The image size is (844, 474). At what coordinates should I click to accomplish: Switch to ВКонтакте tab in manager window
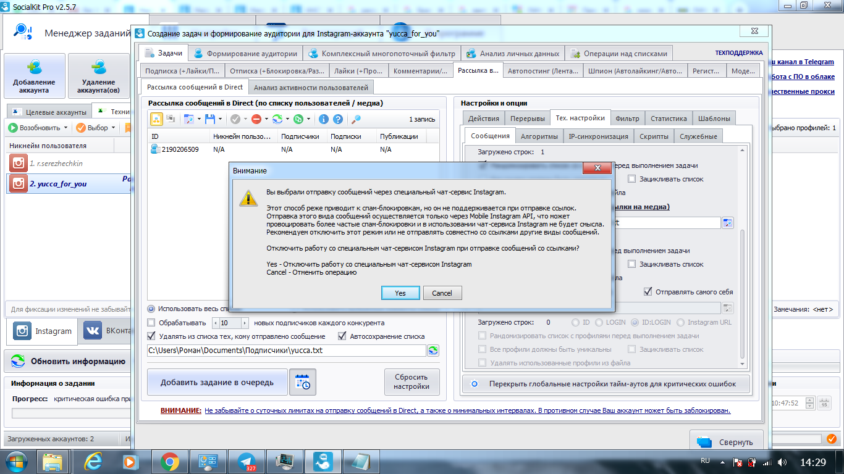(x=108, y=331)
